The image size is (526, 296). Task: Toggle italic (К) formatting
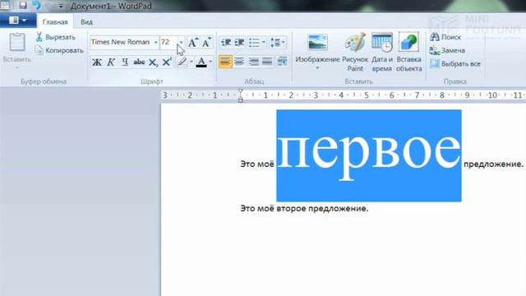tap(111, 62)
